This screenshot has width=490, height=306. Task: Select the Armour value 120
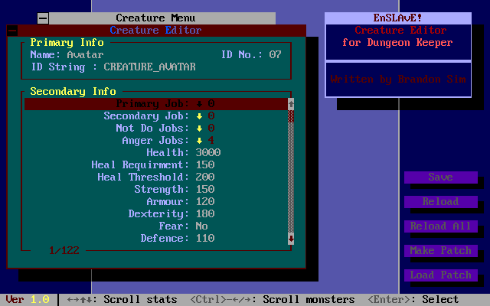[x=205, y=202]
